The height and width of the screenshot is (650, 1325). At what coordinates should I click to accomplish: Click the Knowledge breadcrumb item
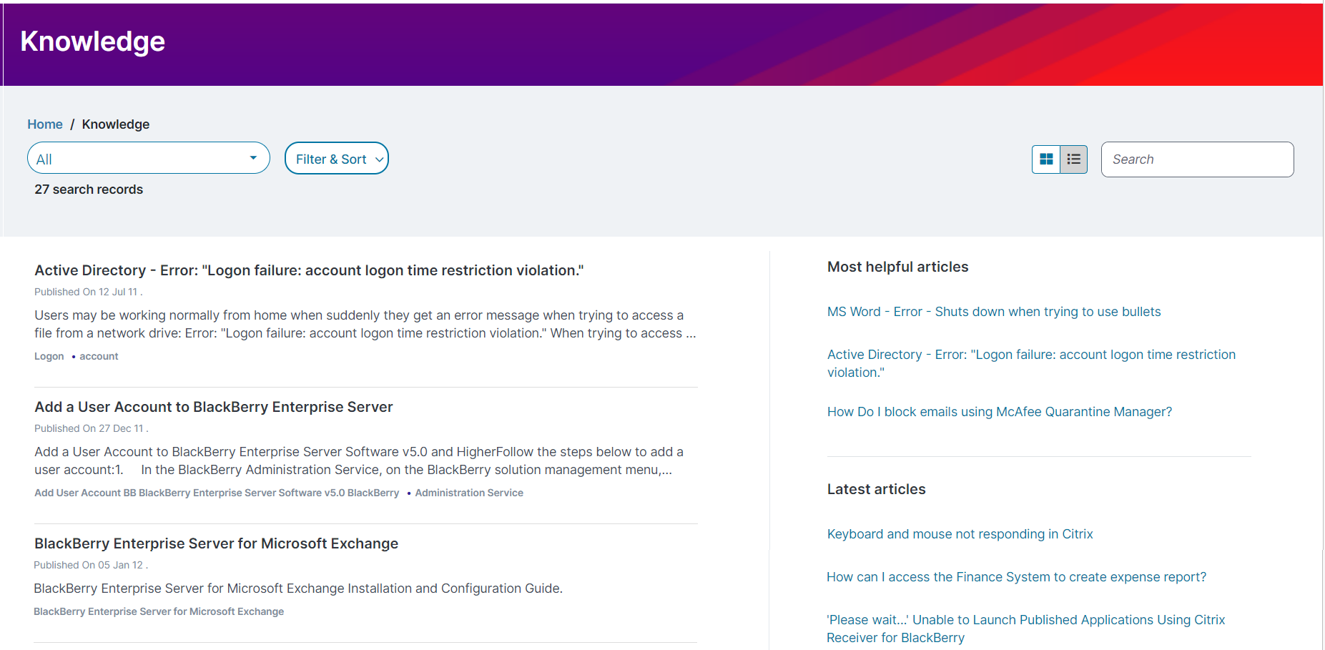(x=115, y=124)
